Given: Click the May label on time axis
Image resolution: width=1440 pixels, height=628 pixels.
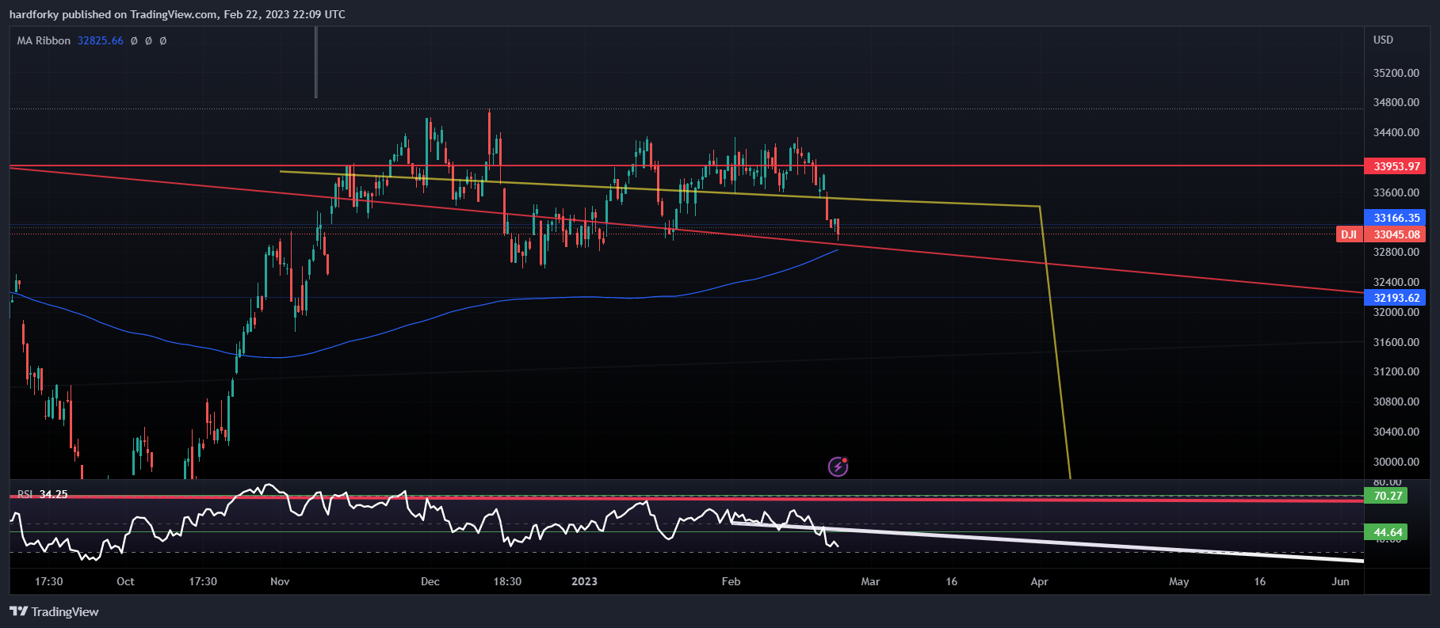Looking at the screenshot, I should coord(1178,581).
